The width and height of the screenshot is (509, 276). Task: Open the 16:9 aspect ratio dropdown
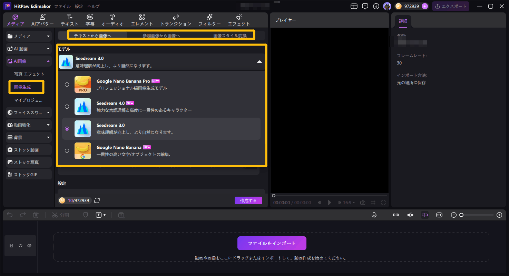tap(349, 203)
